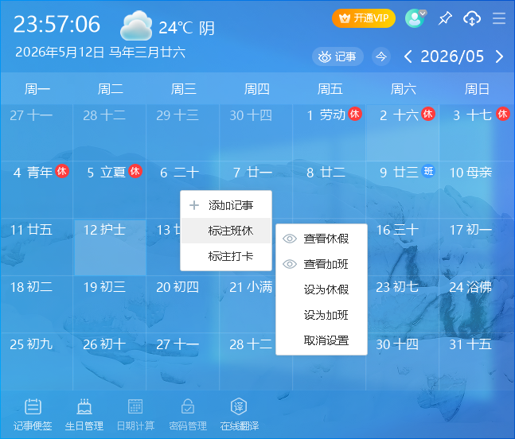Viewport: 515px width, 439px height.
Task: Select May 10 母亲 date cell
Action: (477, 189)
